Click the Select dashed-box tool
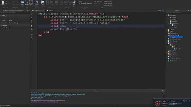 tap(31, 2)
